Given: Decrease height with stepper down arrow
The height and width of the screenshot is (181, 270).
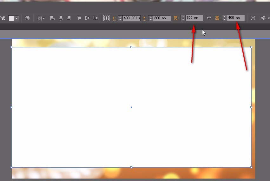Looking at the screenshot, I should click(225, 19).
